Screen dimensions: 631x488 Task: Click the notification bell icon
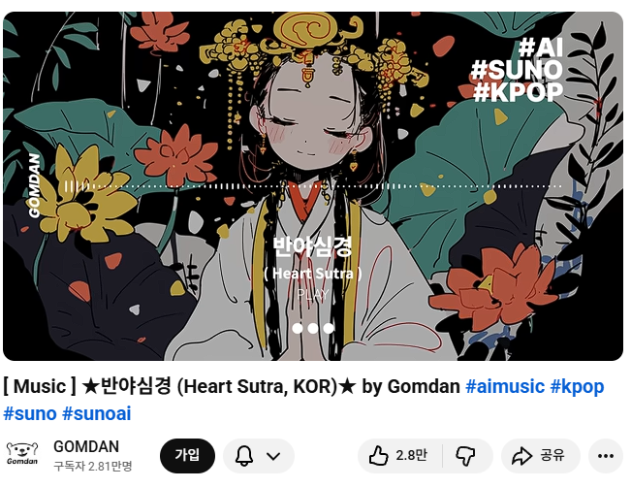(x=244, y=456)
